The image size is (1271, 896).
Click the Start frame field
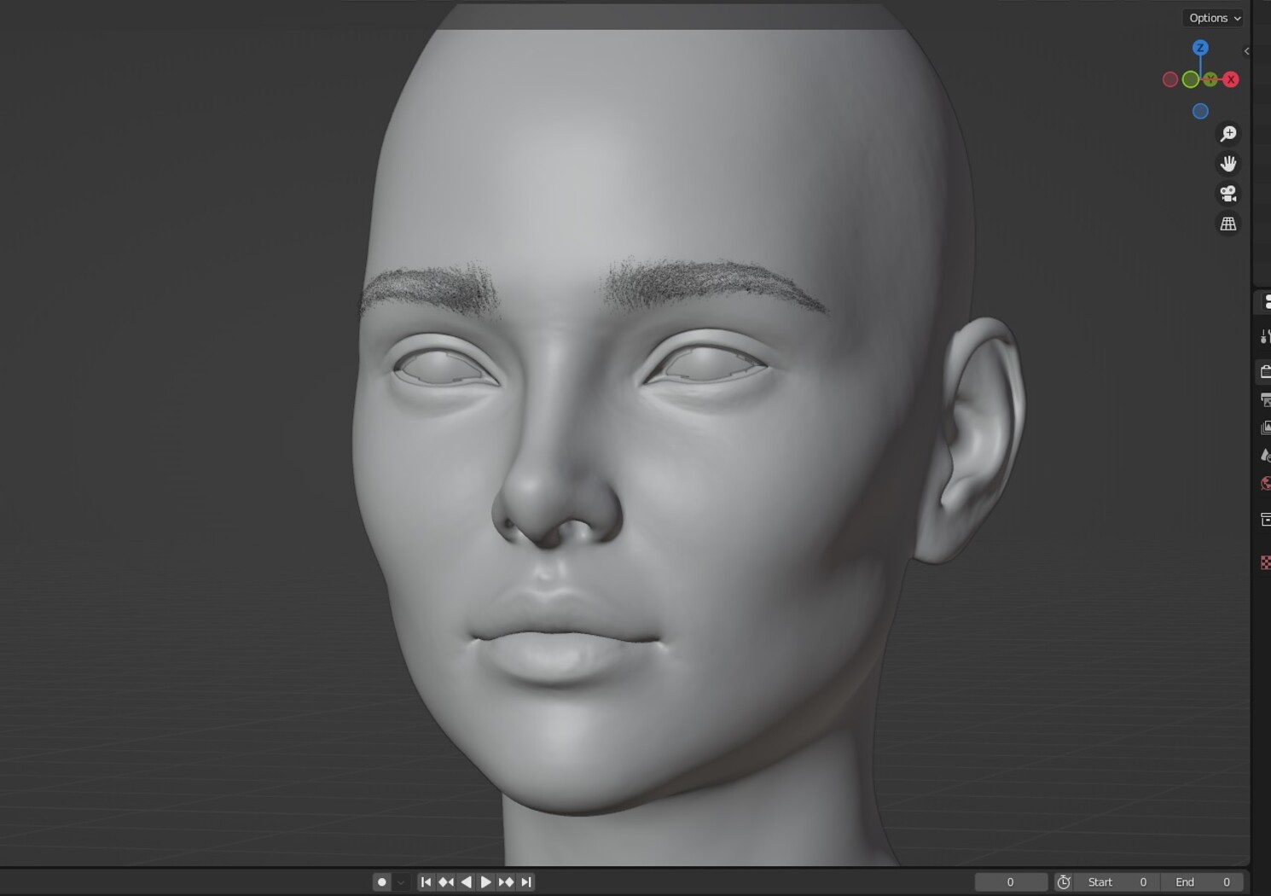pyautogui.click(x=1117, y=882)
